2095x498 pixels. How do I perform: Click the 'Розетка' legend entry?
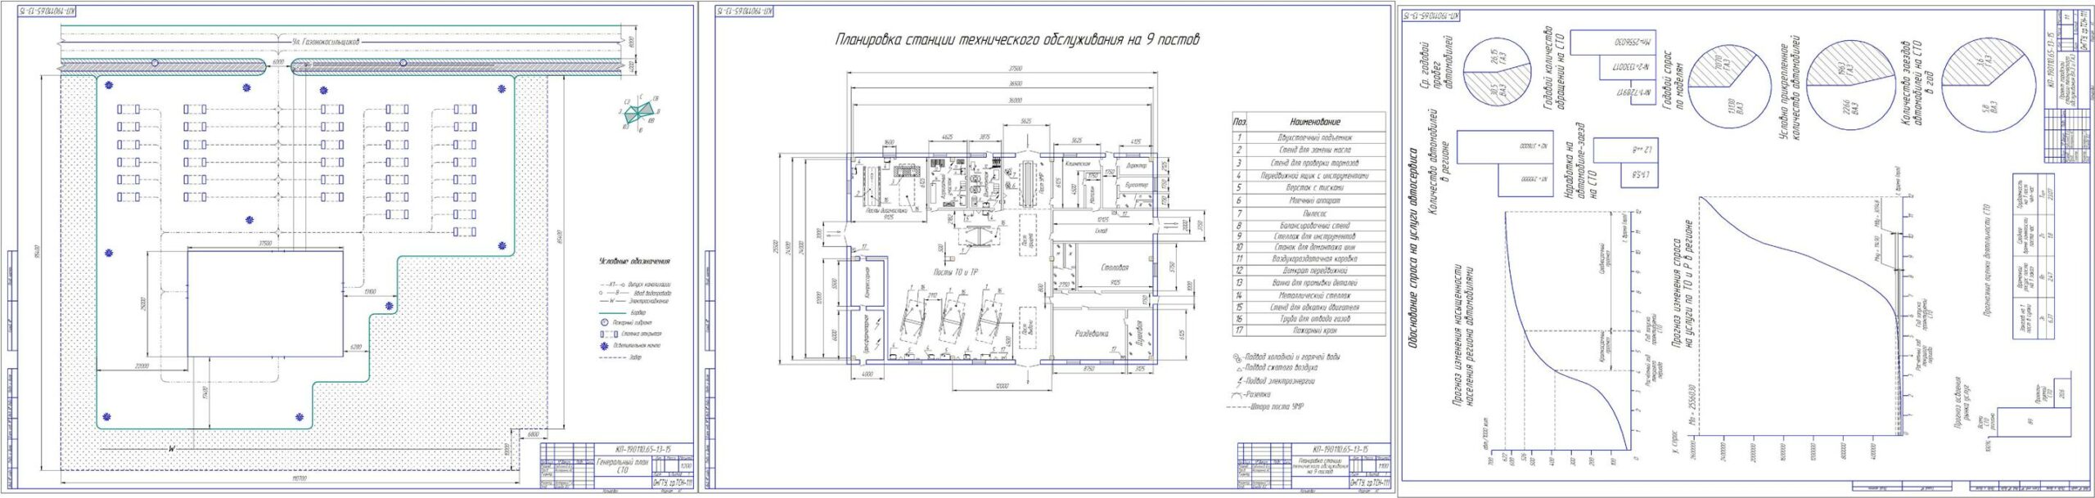1250,394
